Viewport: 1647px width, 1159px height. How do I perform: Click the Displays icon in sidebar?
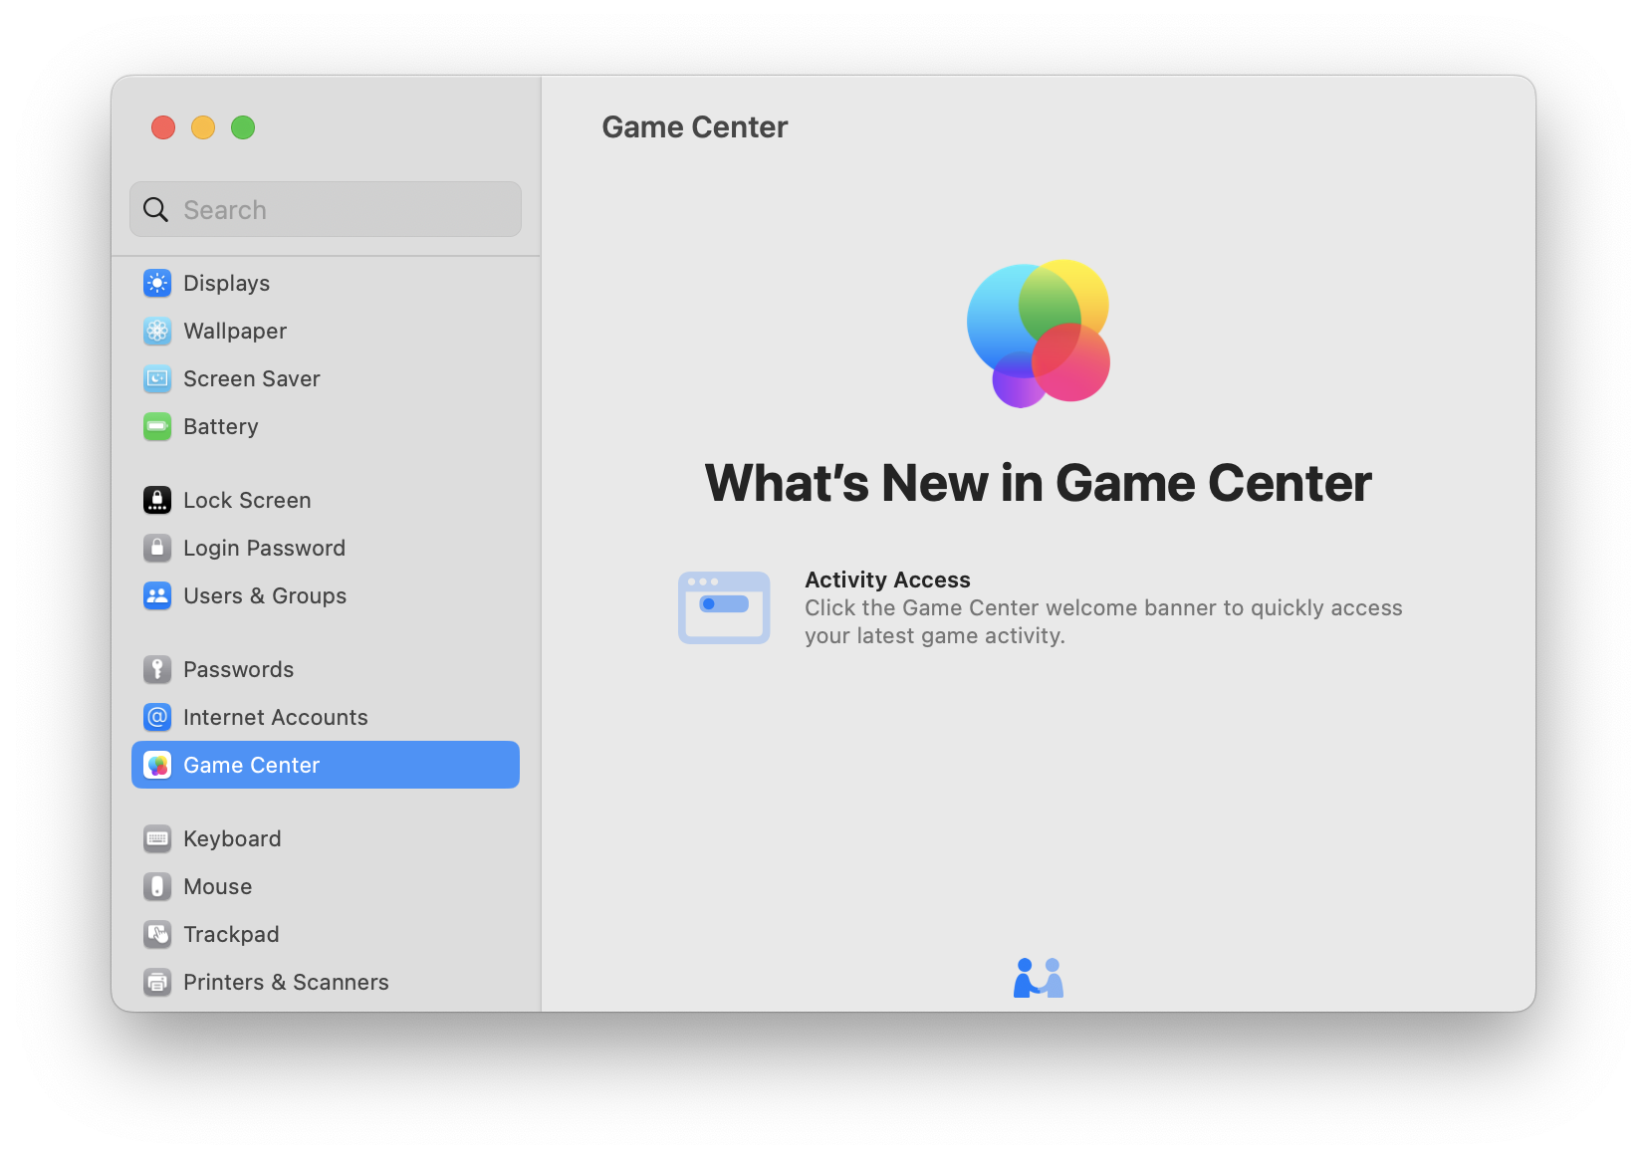coord(157,284)
